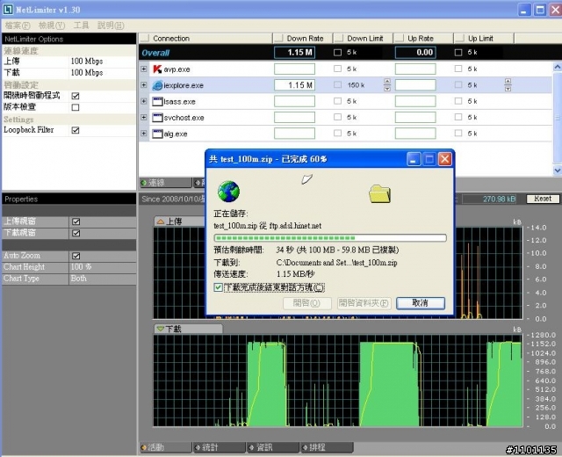Screen dimensions: 562x457
Task: Expand the avp.exe connection row
Action: [144, 69]
